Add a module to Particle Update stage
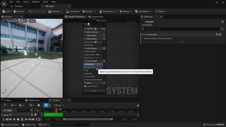 click(104, 61)
